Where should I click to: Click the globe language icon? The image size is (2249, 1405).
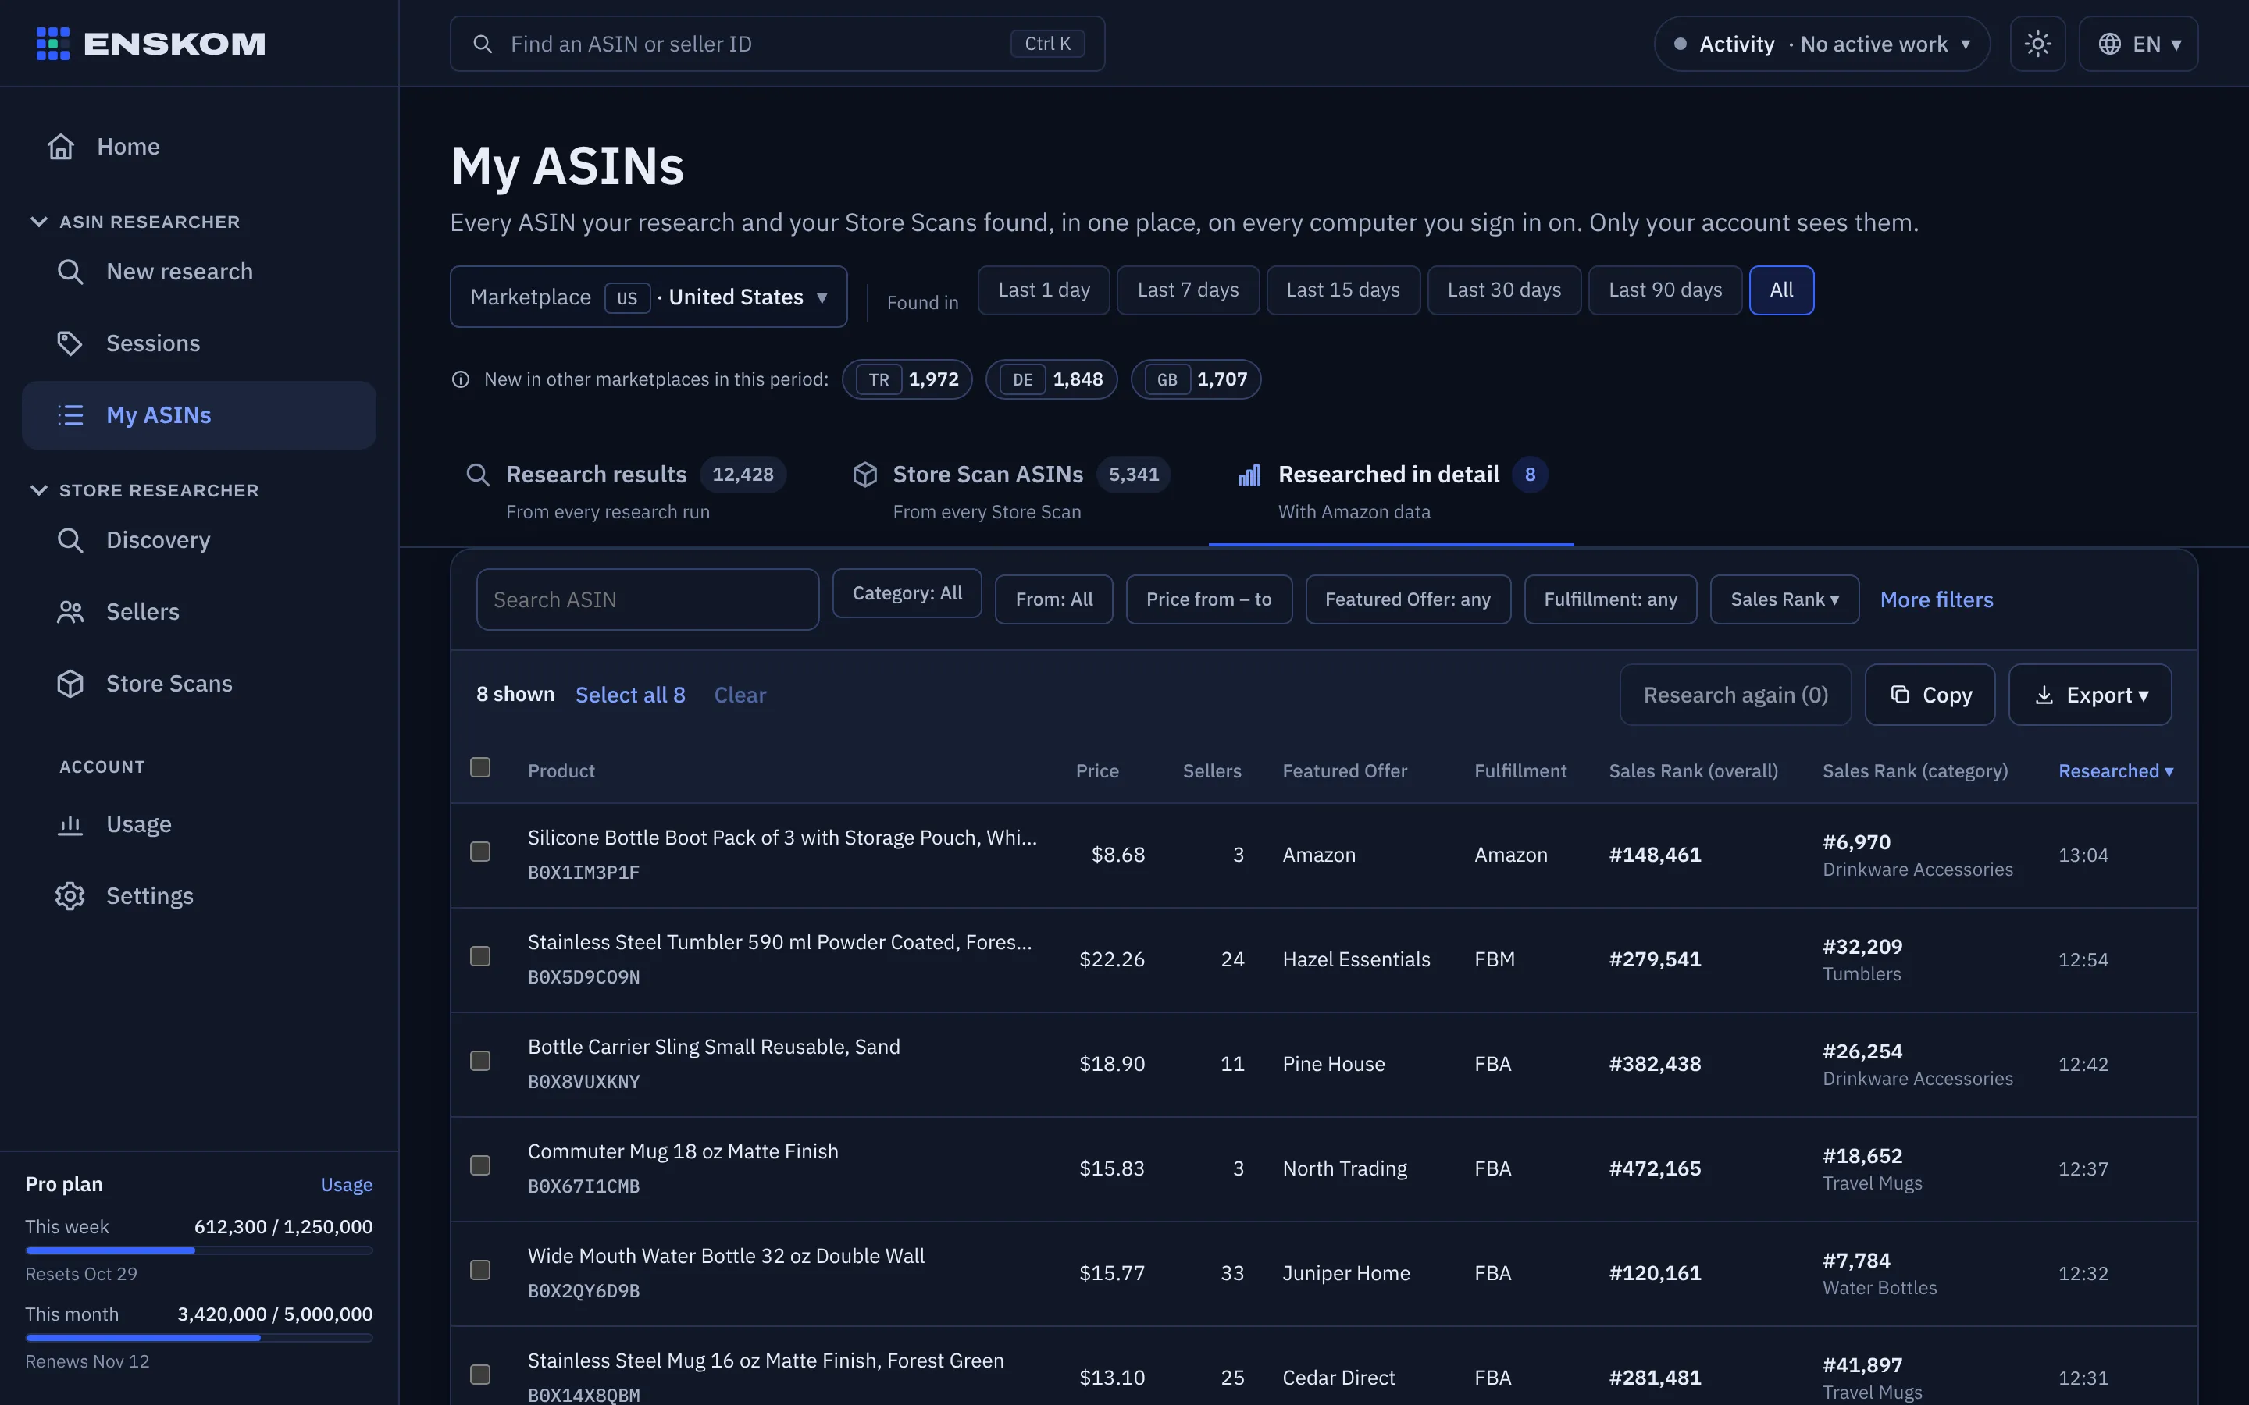pyautogui.click(x=2109, y=44)
